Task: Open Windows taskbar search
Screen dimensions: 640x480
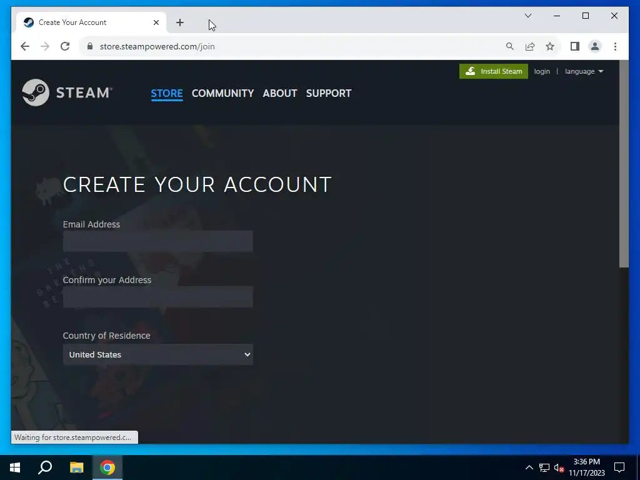Action: 45,467
